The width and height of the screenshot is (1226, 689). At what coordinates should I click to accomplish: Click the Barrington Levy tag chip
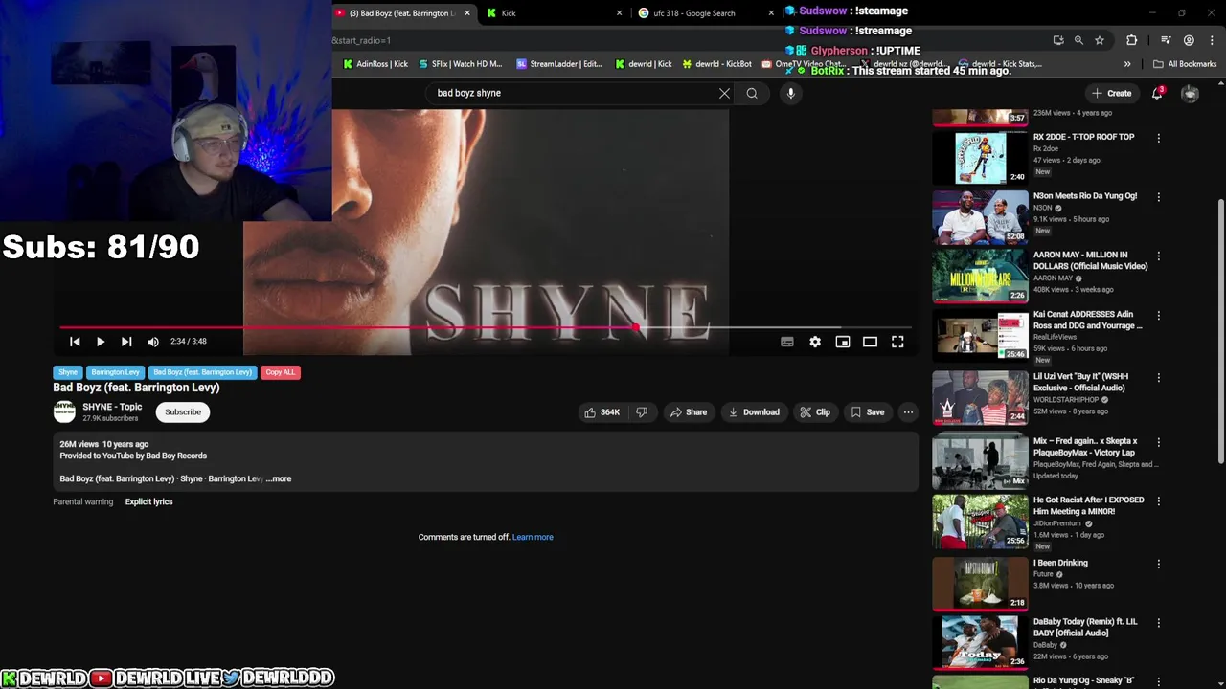pyautogui.click(x=115, y=372)
